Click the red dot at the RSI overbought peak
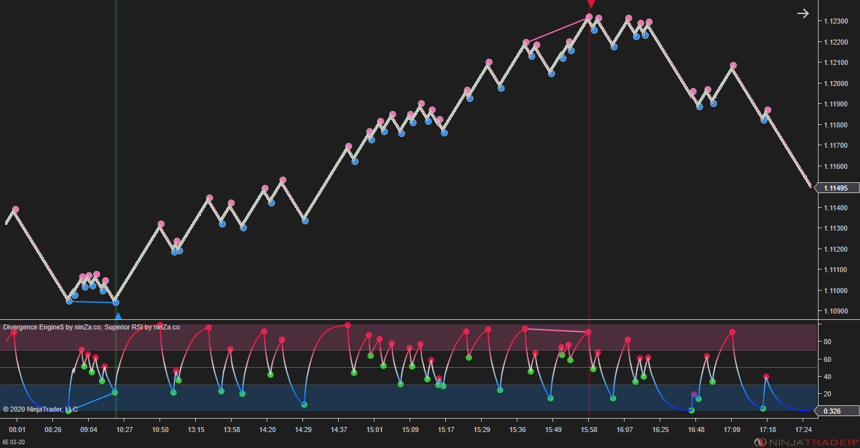This screenshot has height=448, width=860. coord(348,325)
